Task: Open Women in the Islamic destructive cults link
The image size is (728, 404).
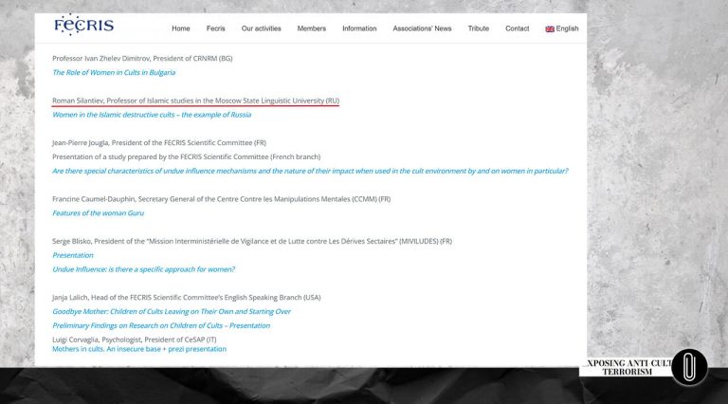Action: click(x=152, y=115)
